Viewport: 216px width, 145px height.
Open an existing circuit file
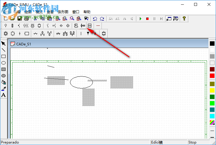[13, 18]
